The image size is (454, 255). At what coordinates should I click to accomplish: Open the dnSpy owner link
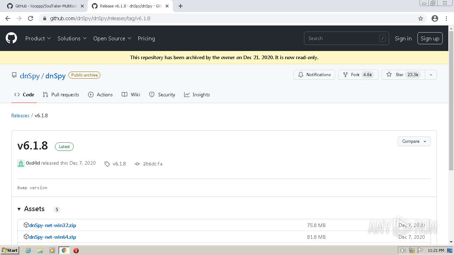(30, 75)
